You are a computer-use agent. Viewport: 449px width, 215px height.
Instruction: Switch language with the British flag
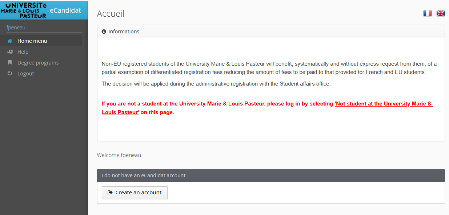point(440,13)
